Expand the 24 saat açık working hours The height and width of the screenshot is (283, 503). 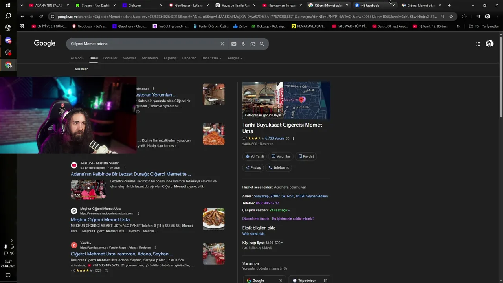point(279,211)
